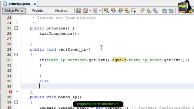Click line number 38 in gutter
Screen dimensions: 194x109
[x=9, y=97]
